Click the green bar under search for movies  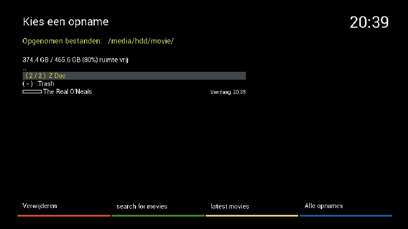click(158, 215)
